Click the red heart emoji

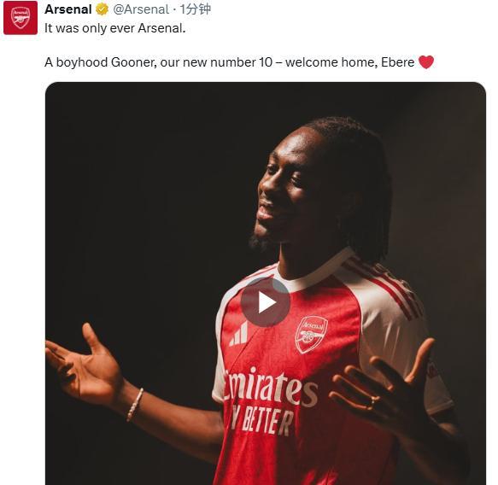coord(426,61)
